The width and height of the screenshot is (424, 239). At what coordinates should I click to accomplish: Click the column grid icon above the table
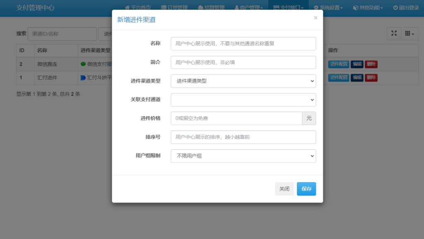click(407, 34)
